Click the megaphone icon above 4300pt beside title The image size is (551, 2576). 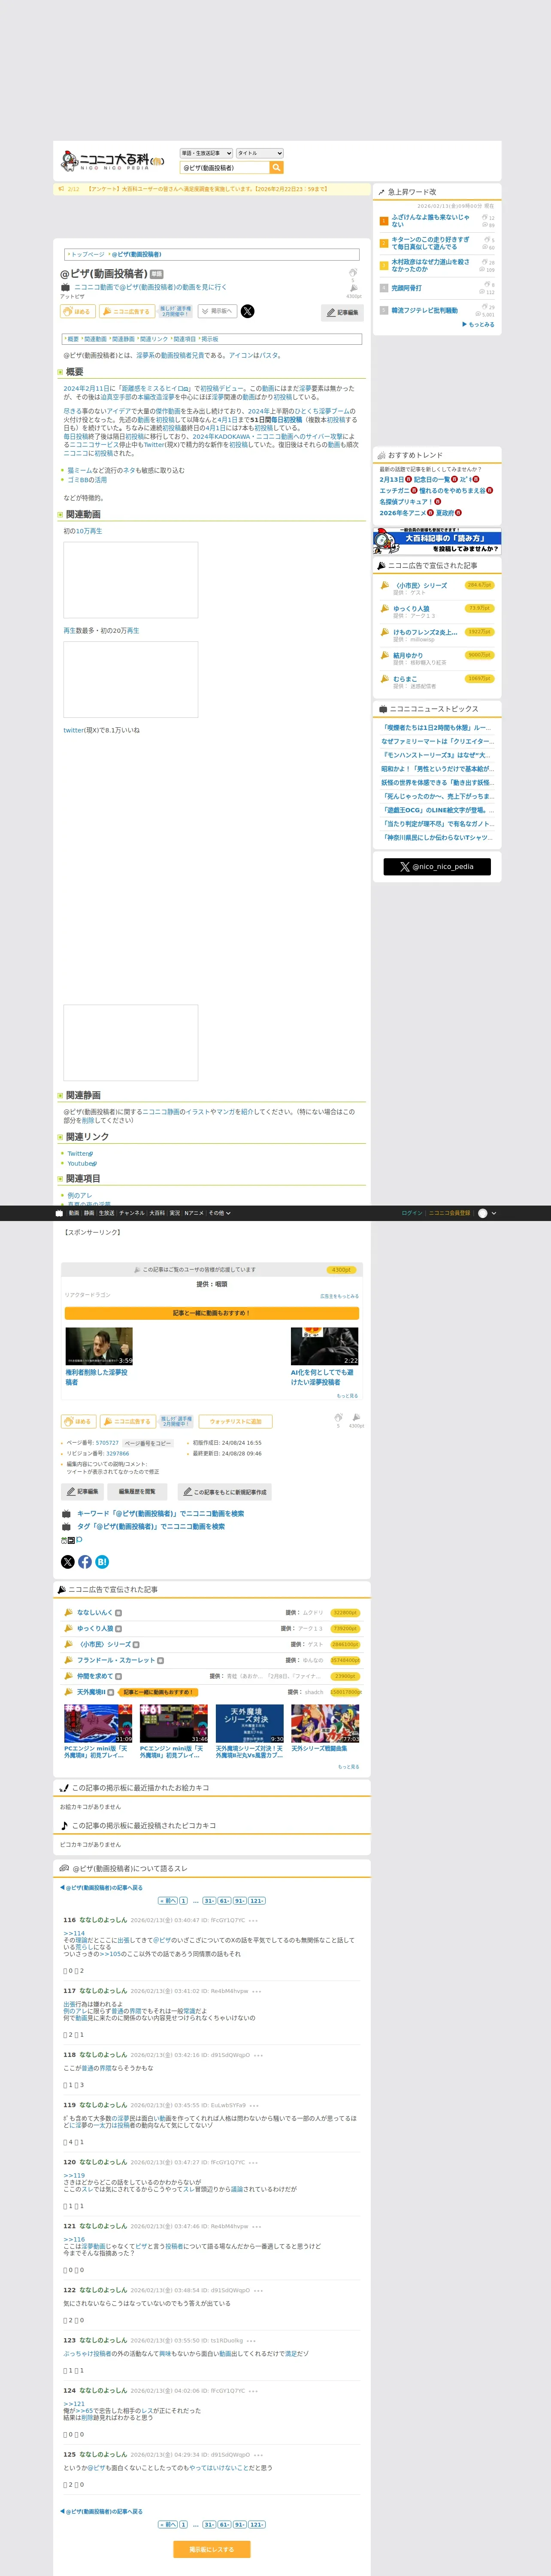(x=354, y=288)
